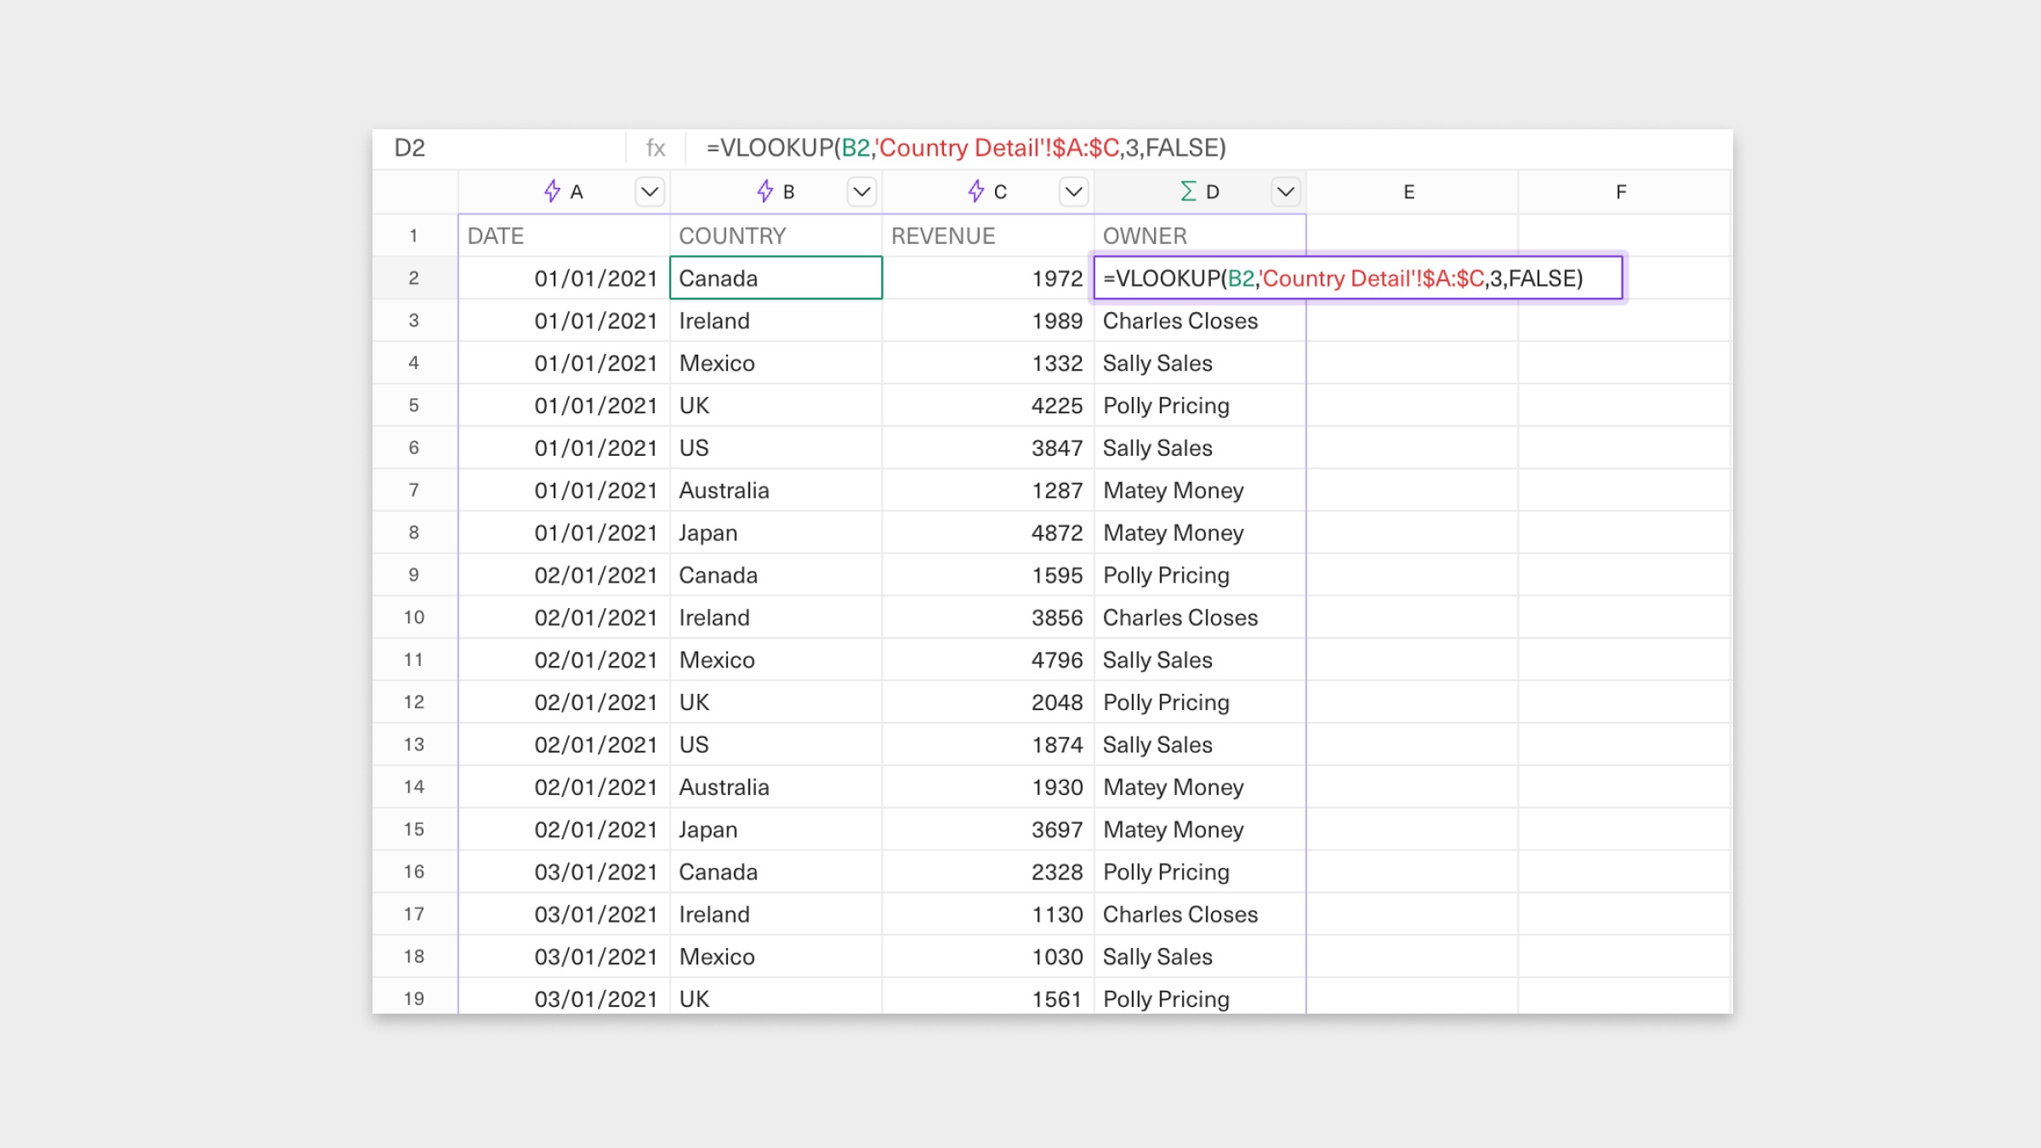This screenshot has height=1148, width=2041.
Task: Click the lightning bolt icon in column C
Action: point(975,191)
